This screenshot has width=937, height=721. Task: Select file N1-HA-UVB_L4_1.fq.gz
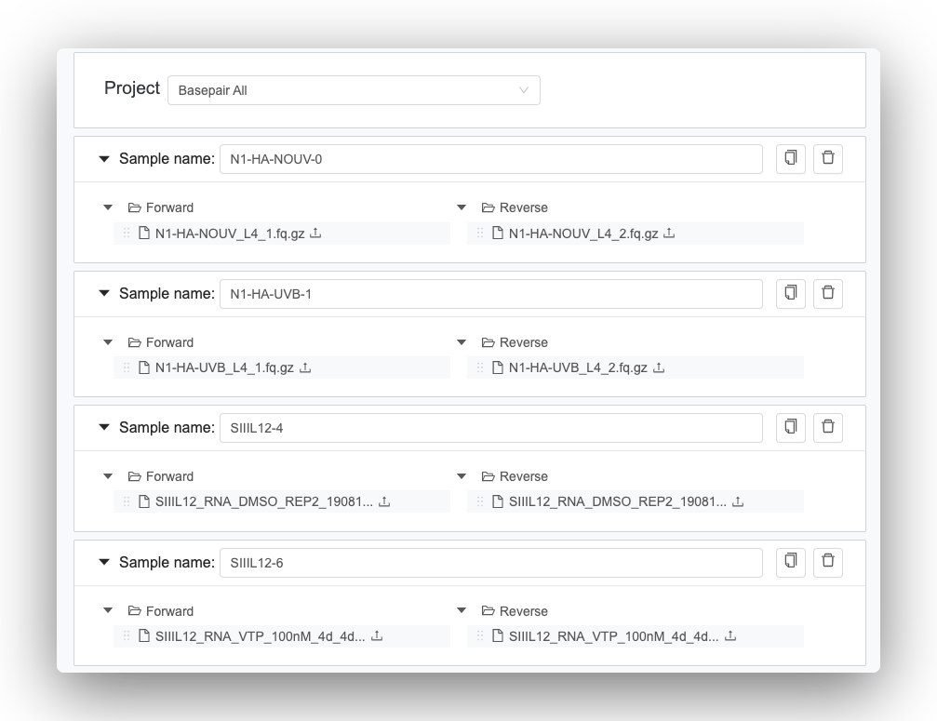[x=224, y=368]
